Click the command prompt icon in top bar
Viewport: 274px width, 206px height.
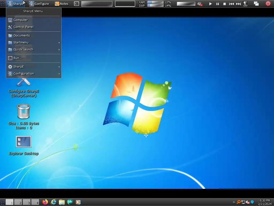[x=76, y=4]
